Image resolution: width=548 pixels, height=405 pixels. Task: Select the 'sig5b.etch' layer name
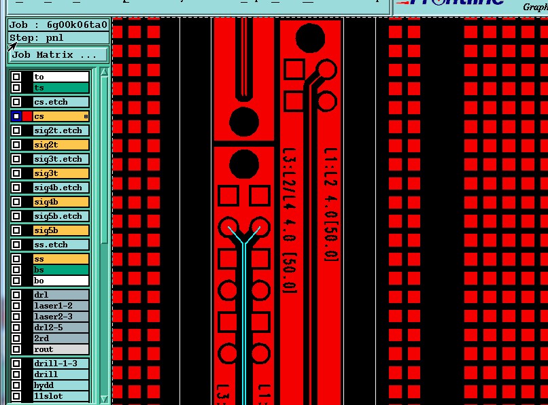[x=61, y=216]
